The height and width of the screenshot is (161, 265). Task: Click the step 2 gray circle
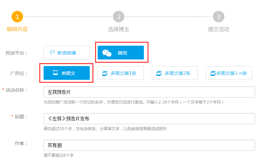118,17
